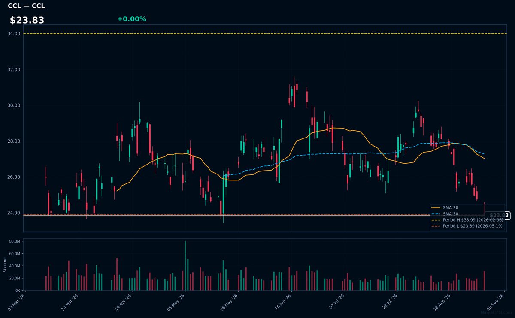Click the 05 May '26 date label
Screen dimensions: 515x318
point(176,302)
